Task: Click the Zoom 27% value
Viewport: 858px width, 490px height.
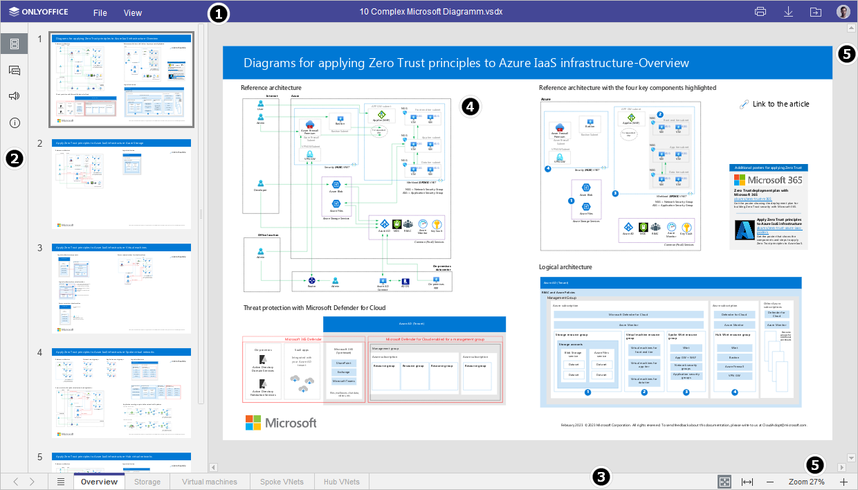Action: [806, 481]
